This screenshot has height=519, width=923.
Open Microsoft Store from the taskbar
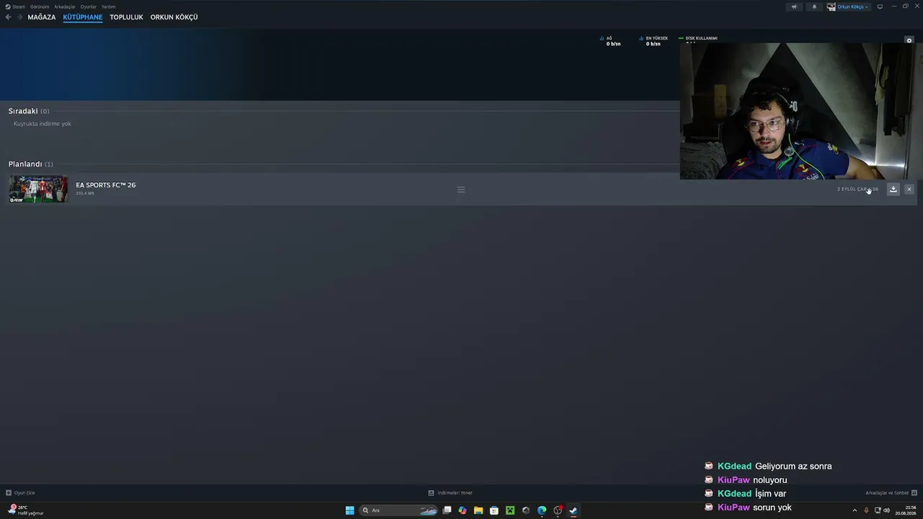pyautogui.click(x=494, y=510)
